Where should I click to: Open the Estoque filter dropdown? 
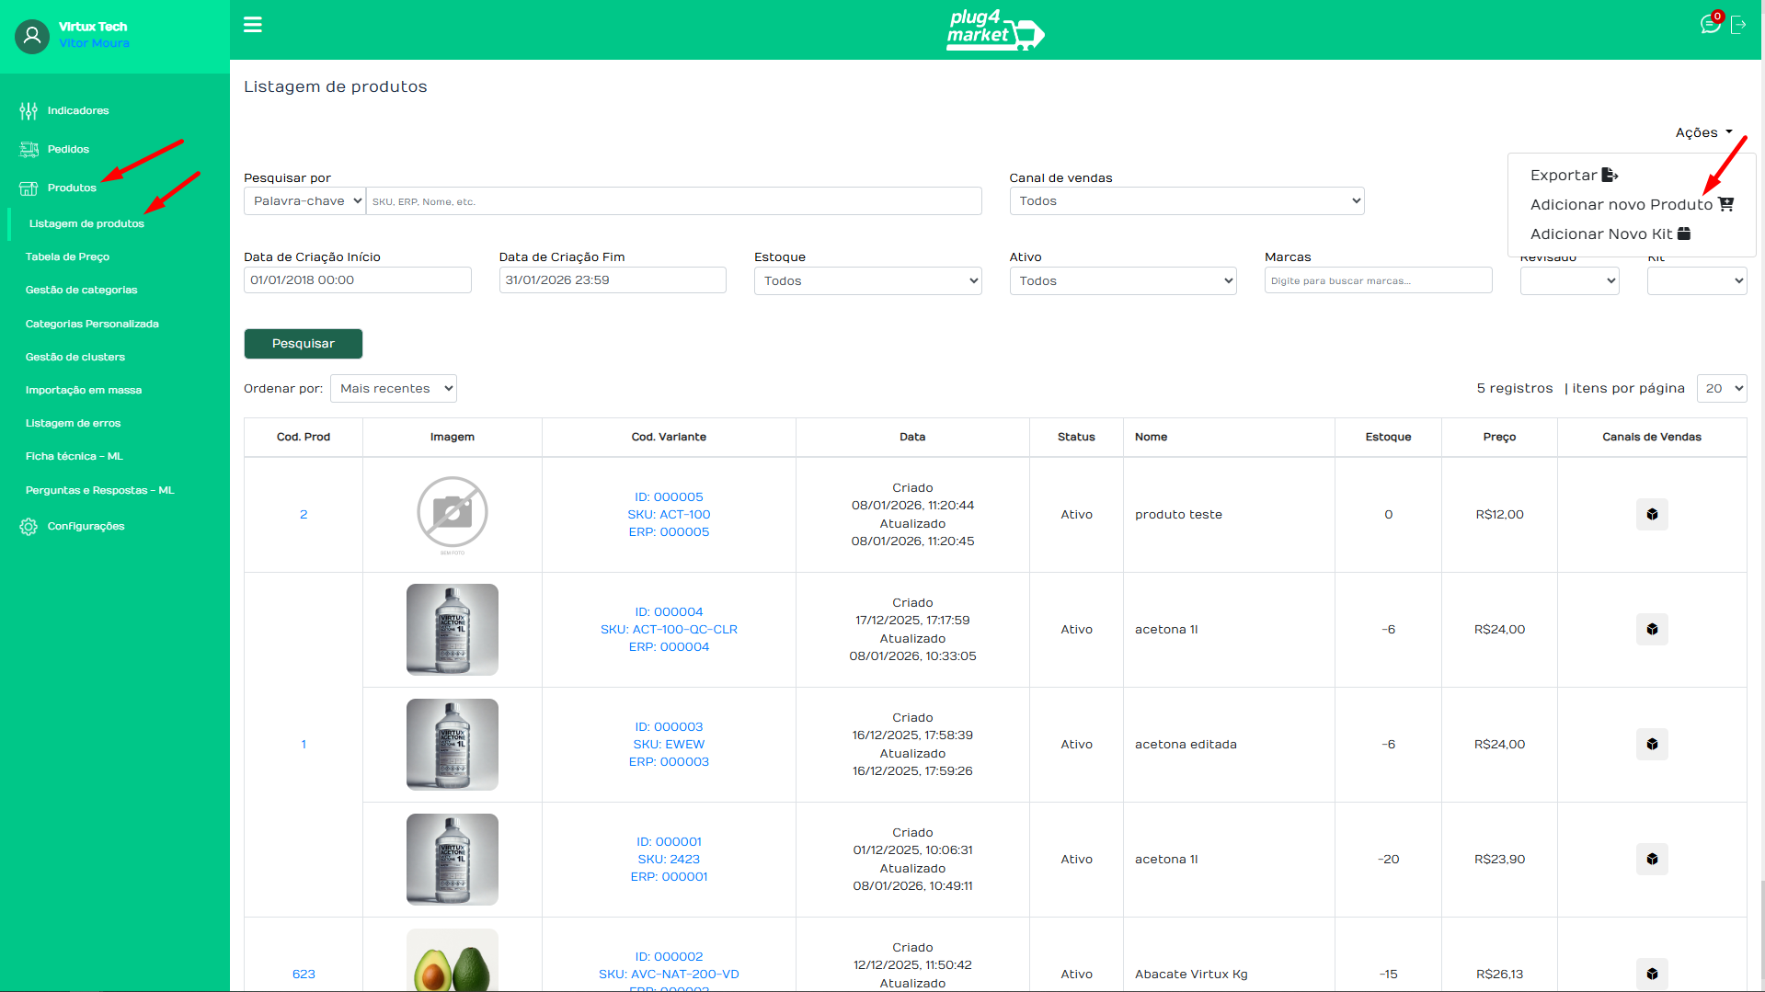coord(867,281)
